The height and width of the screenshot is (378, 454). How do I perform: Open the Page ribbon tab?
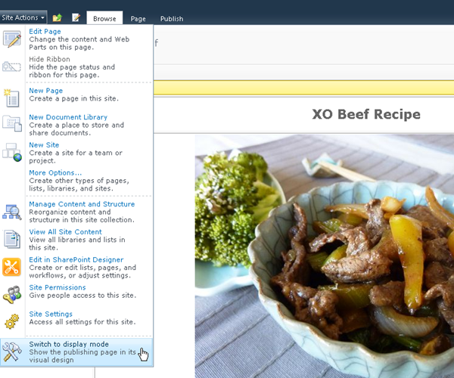[138, 19]
